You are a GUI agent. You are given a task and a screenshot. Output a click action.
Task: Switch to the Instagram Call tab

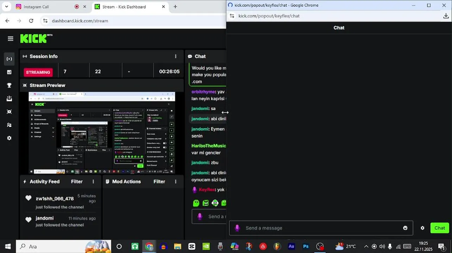(51, 7)
